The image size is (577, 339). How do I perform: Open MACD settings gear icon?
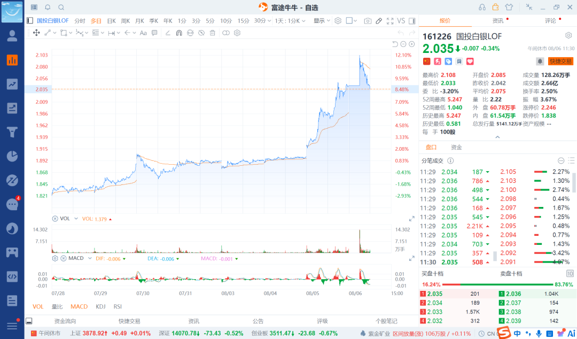[55, 258]
